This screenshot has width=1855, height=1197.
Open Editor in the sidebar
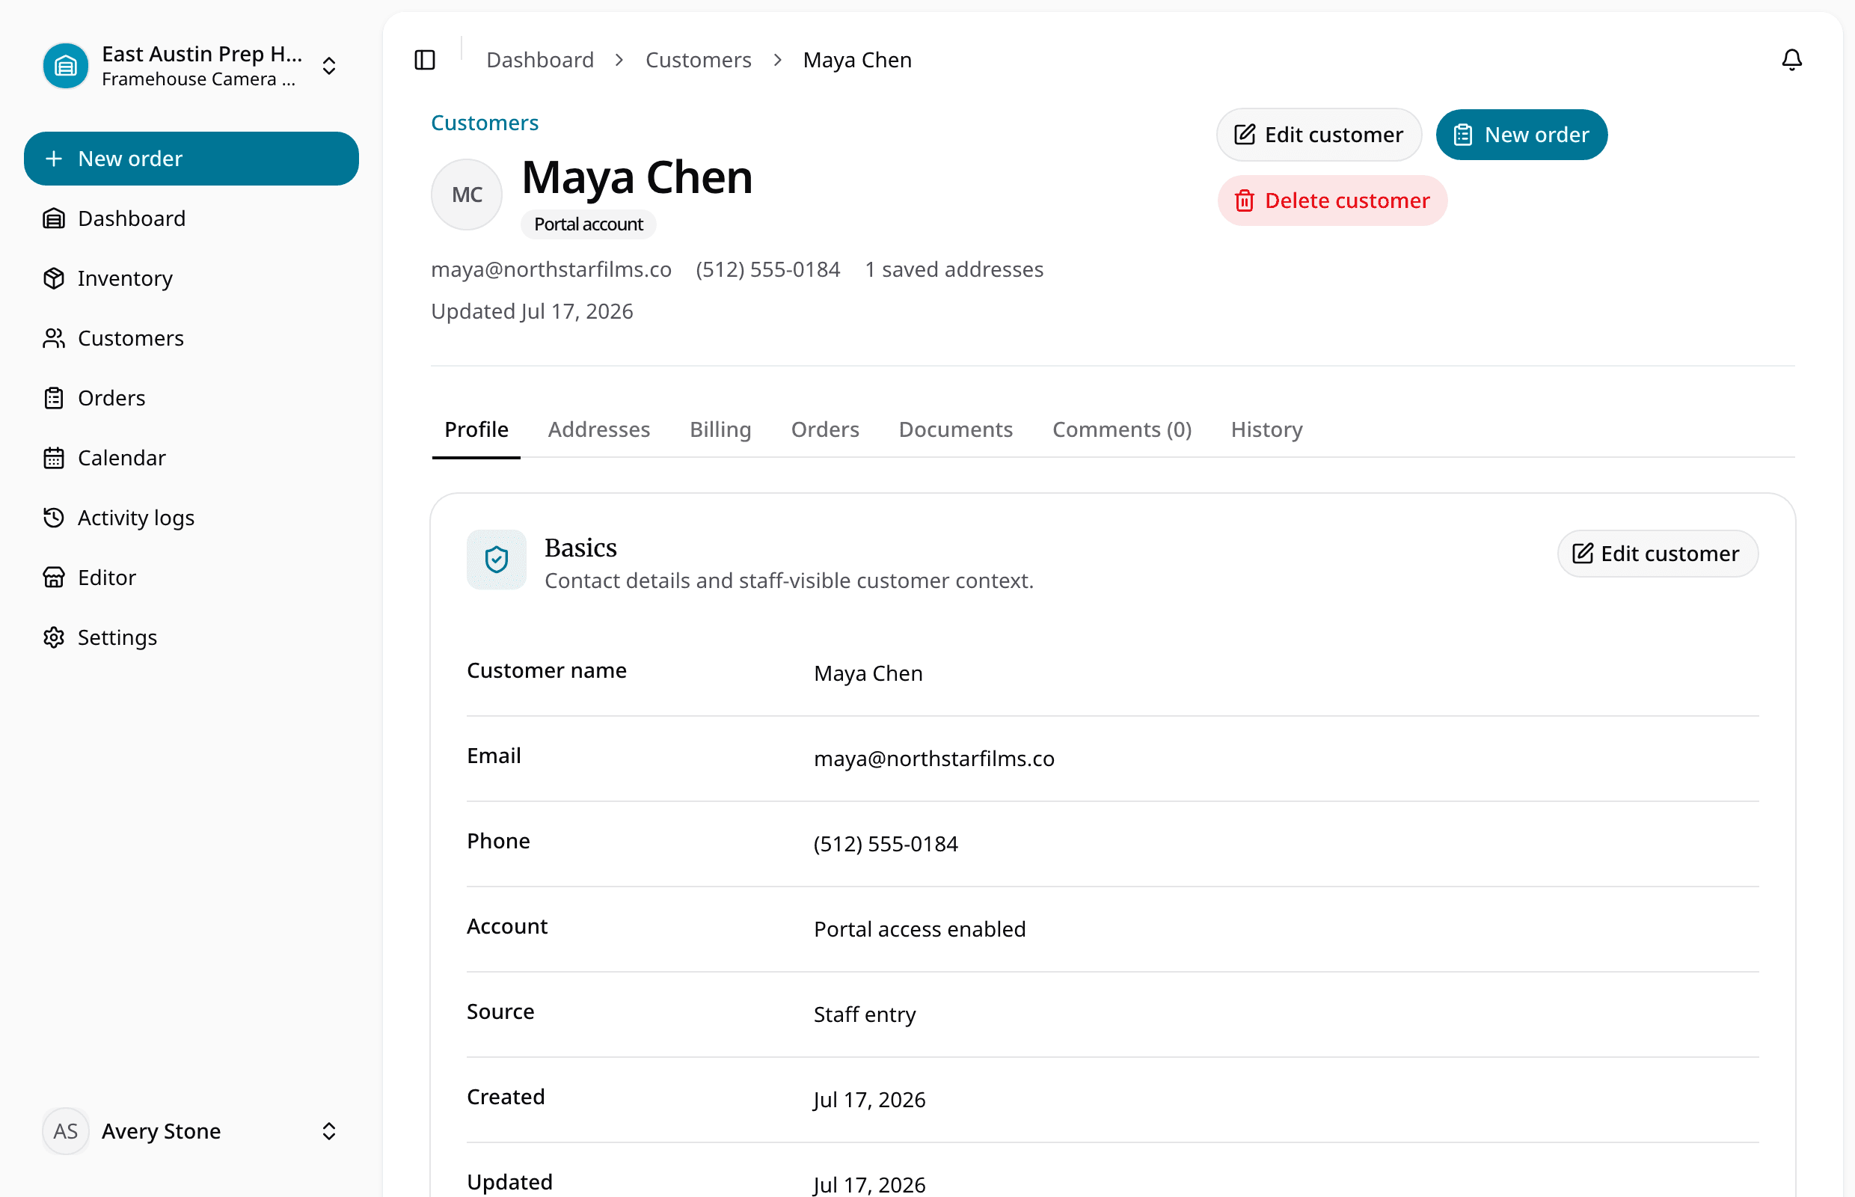point(191,578)
